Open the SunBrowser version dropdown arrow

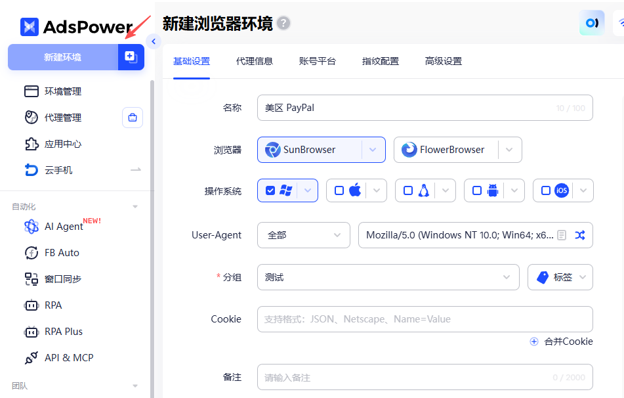(373, 150)
